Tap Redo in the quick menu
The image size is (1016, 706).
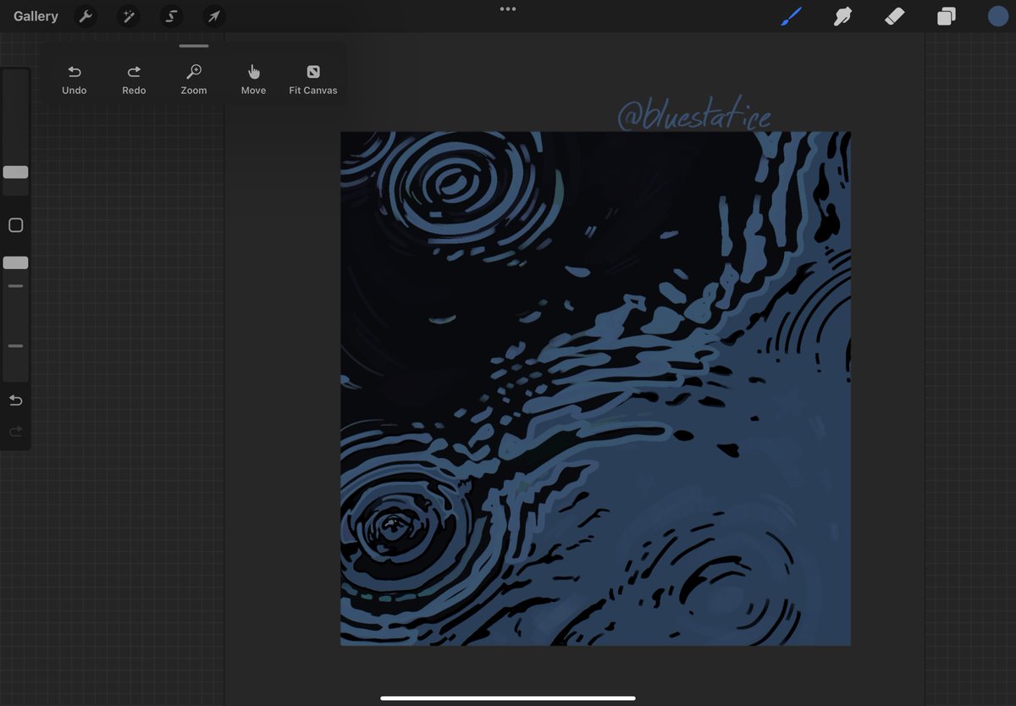[134, 80]
